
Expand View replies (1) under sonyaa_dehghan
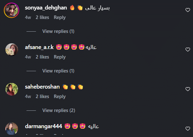[58, 31]
